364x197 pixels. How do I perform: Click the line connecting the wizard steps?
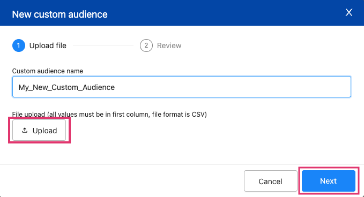coord(103,46)
